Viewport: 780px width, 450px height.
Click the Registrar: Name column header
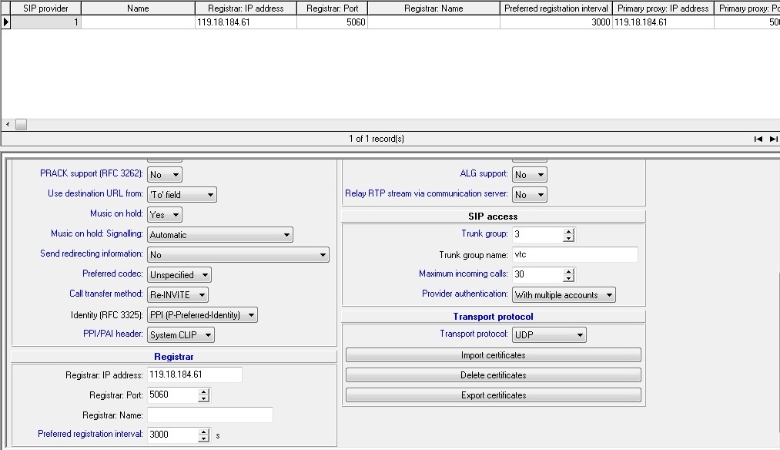tap(434, 8)
